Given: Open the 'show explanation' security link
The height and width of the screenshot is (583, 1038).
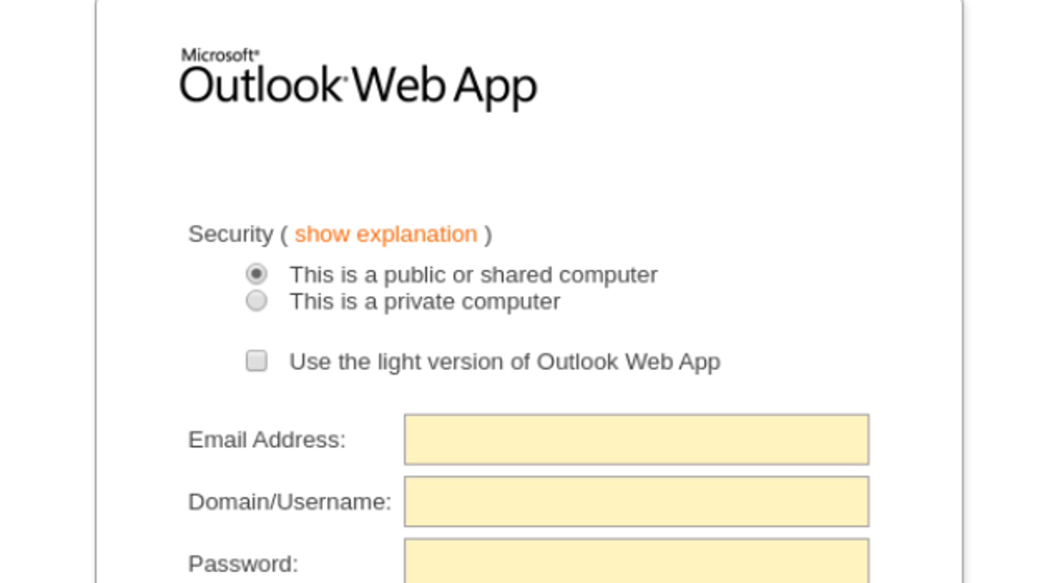Looking at the screenshot, I should point(386,234).
